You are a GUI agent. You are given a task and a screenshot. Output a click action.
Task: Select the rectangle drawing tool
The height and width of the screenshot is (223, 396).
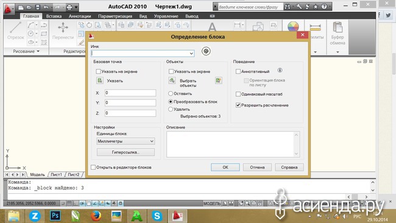click(x=44, y=34)
